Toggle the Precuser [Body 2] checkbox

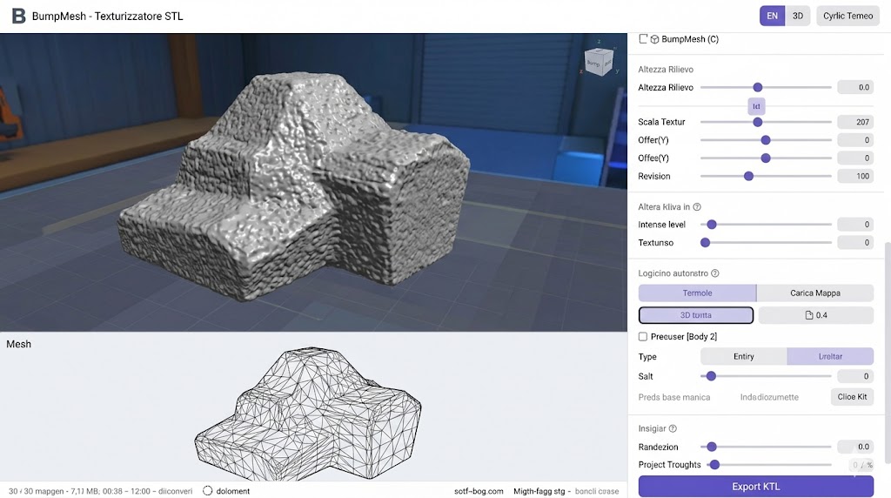click(x=643, y=337)
